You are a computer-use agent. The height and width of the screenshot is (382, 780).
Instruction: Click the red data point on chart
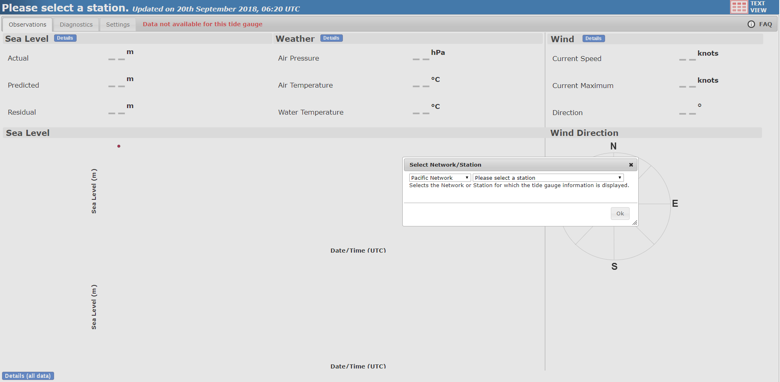[x=119, y=146]
